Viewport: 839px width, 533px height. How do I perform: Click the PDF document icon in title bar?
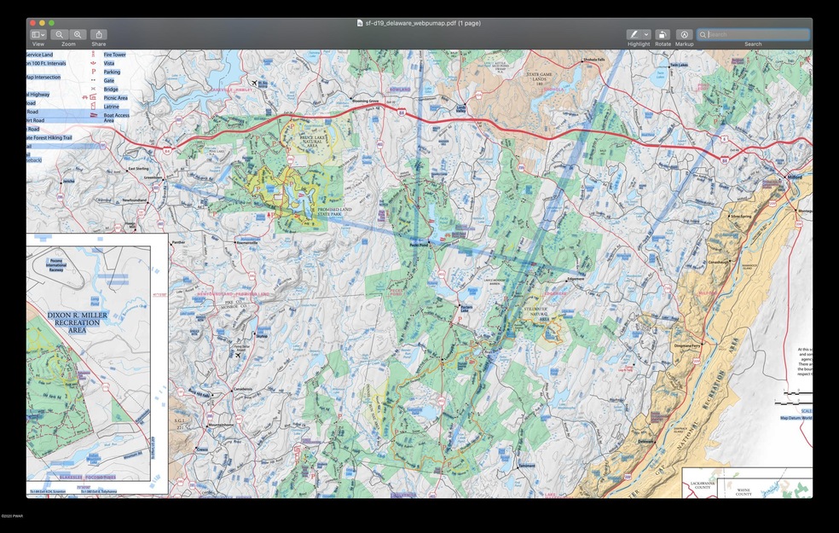click(x=360, y=23)
